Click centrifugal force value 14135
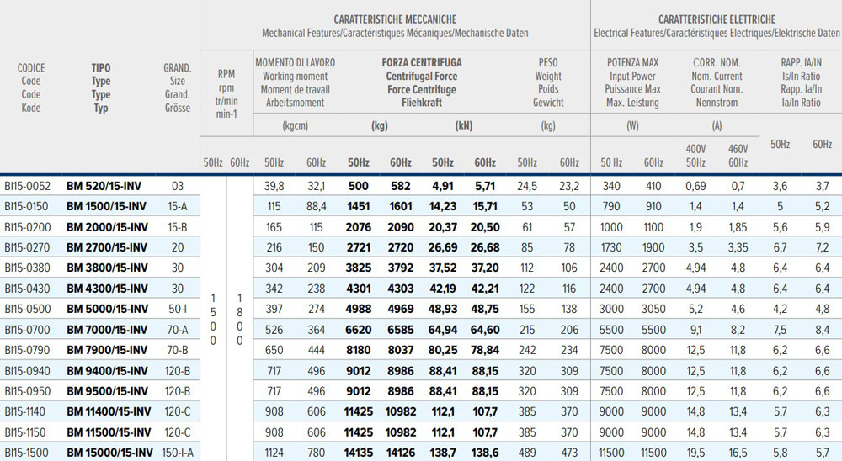The width and height of the screenshot is (842, 461). point(358,453)
